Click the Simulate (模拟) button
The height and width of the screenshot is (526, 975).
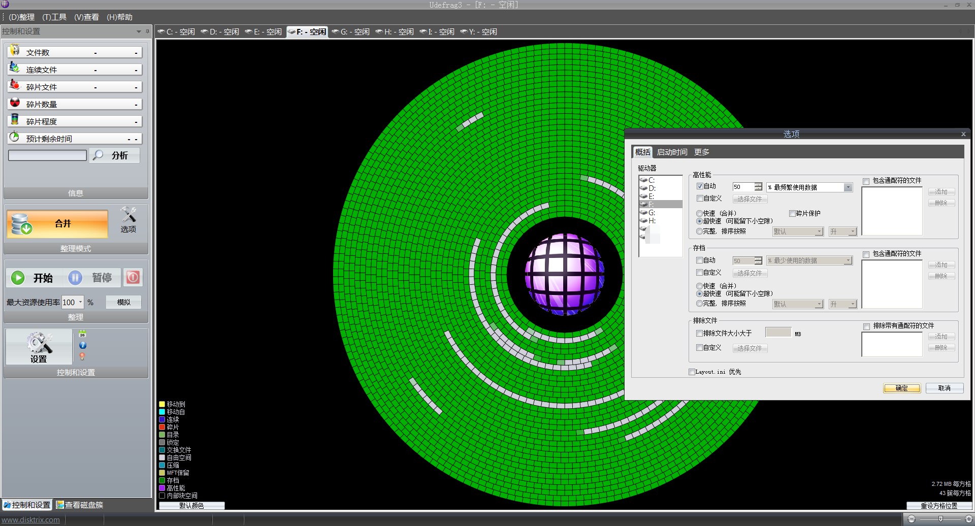coord(123,302)
